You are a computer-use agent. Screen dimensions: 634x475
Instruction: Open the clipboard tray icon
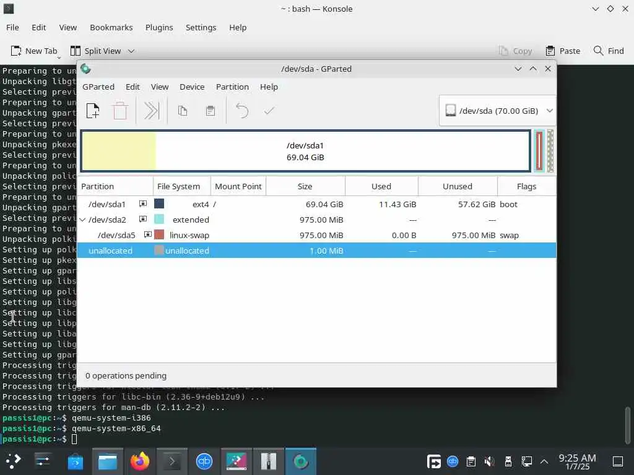click(471, 461)
